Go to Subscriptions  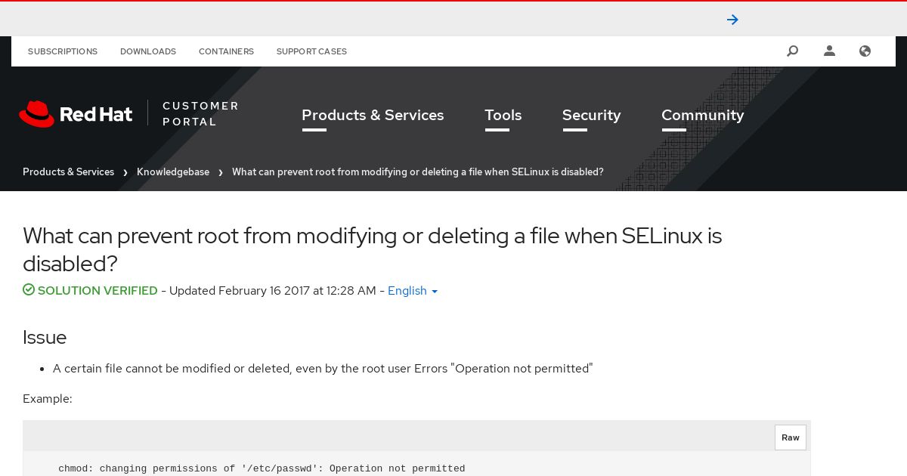point(63,51)
